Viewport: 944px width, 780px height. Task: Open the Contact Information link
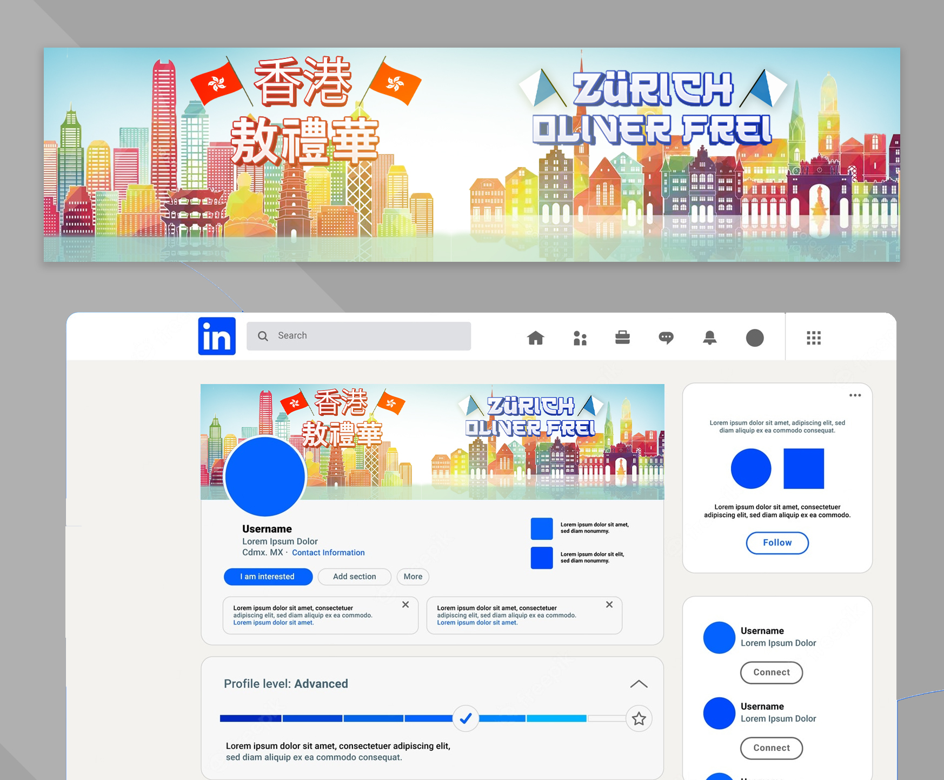pyautogui.click(x=328, y=553)
